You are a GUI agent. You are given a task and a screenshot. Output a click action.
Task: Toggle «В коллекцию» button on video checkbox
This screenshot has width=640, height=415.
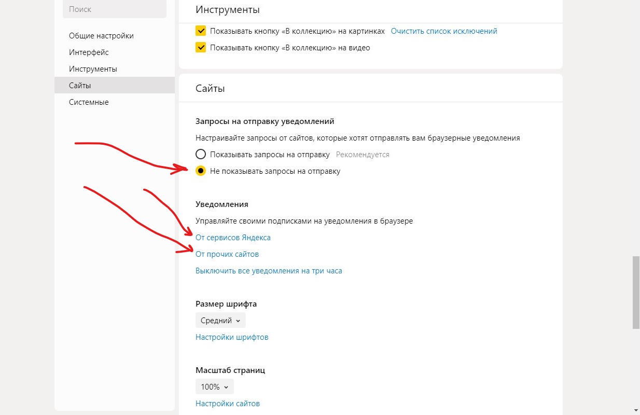point(201,48)
